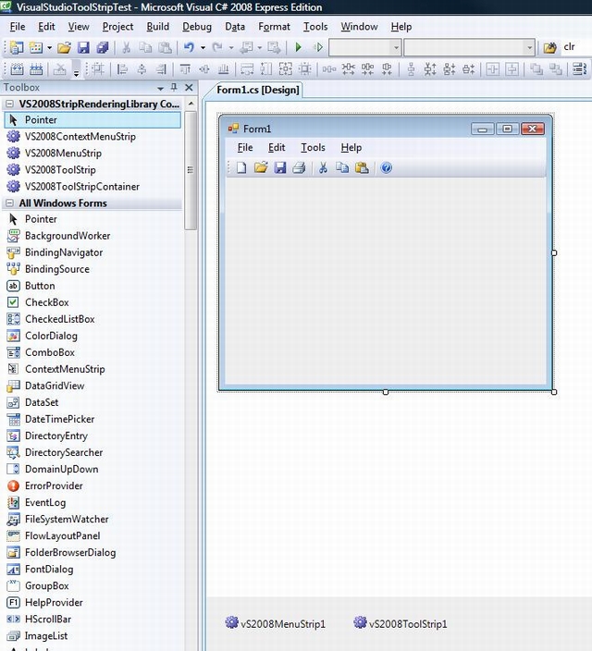Viewport: 592px width, 651px height.
Task: Click the Toolbox vertical scrollbar thumb
Action: (191, 170)
